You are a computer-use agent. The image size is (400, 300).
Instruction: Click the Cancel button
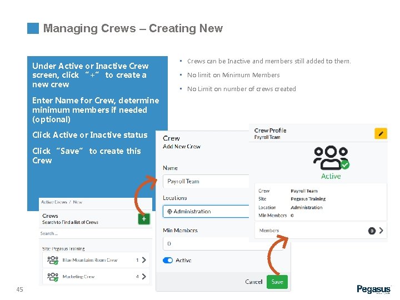(x=254, y=282)
